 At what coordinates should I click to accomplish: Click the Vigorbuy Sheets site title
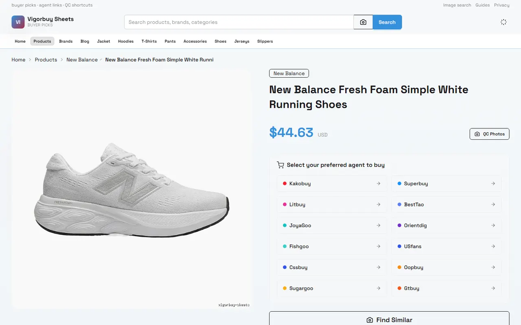(x=50, y=19)
